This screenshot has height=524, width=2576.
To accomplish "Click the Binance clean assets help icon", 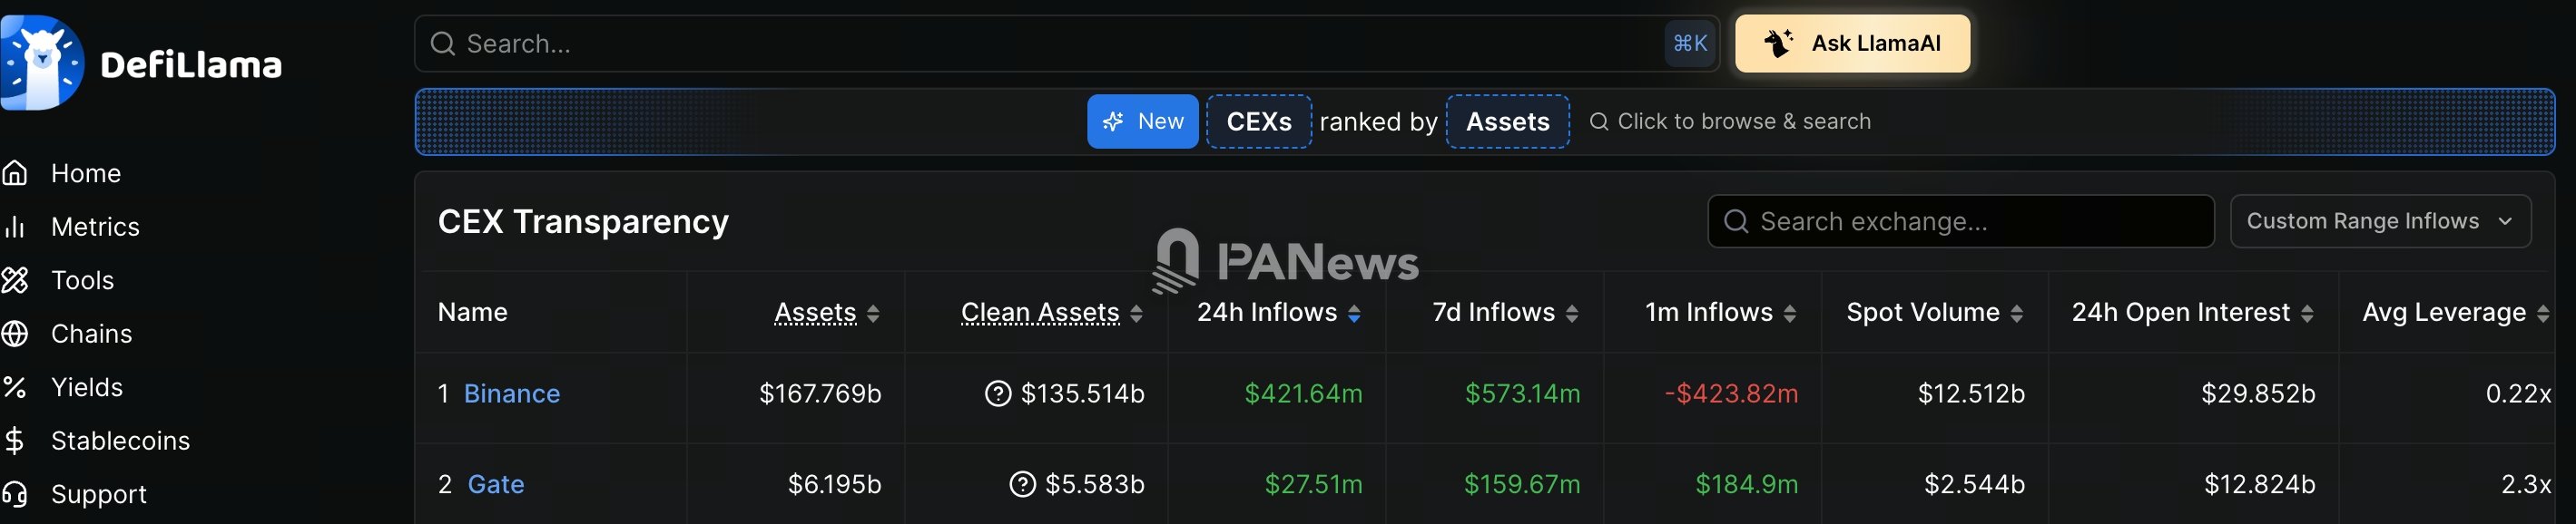I will 997,394.
